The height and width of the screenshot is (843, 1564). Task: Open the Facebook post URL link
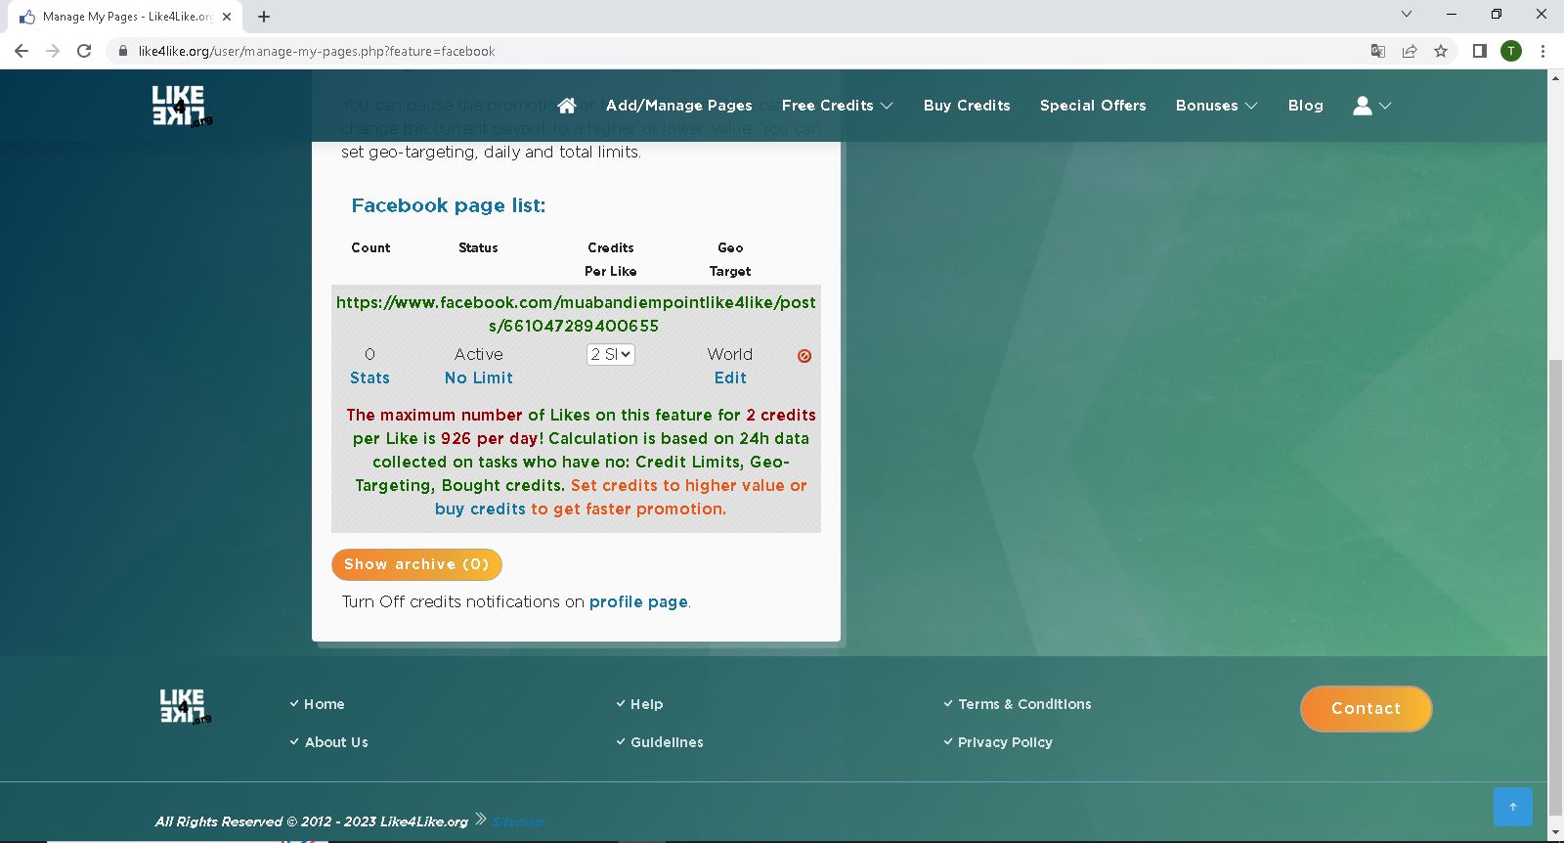(576, 314)
